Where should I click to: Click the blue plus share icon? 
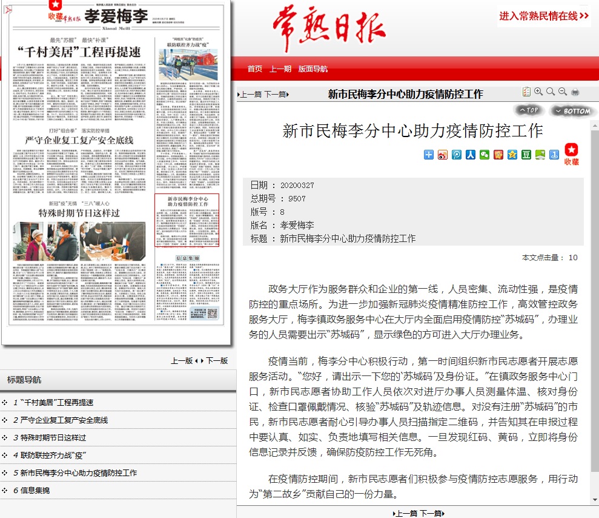click(429, 155)
